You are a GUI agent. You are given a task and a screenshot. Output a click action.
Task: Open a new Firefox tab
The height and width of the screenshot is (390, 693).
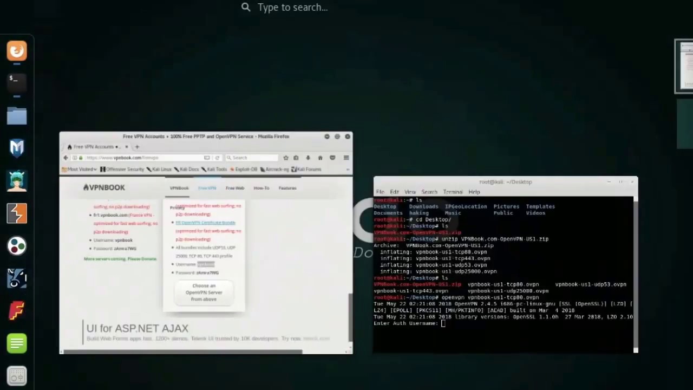pos(137,147)
